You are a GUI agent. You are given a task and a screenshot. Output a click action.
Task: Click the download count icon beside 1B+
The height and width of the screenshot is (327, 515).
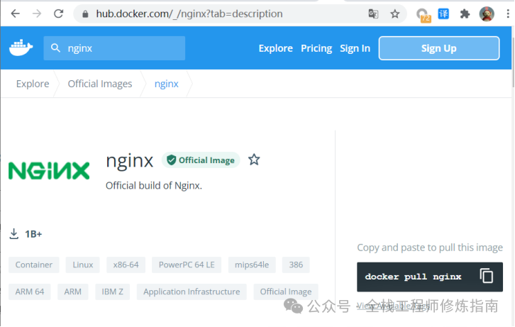13,234
